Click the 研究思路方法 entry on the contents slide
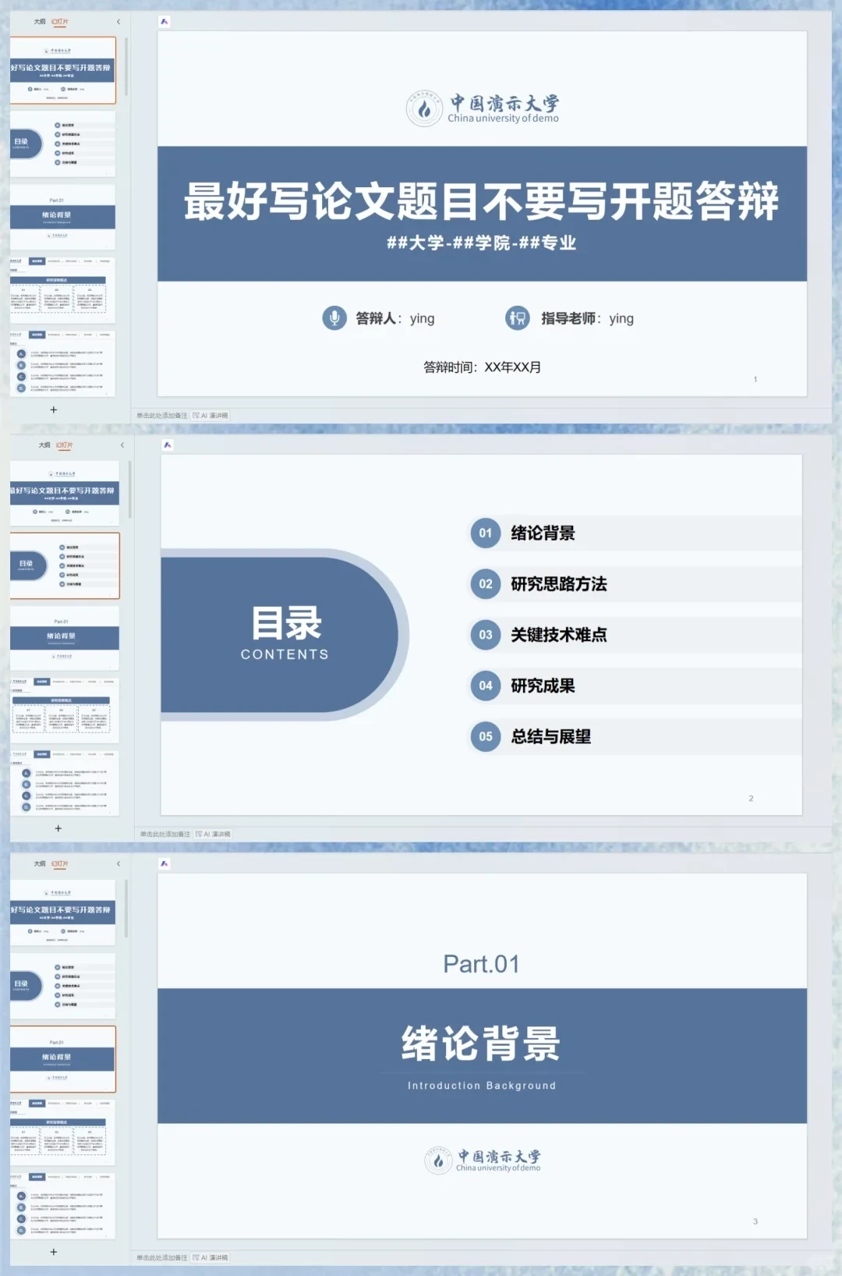 pyautogui.click(x=559, y=584)
